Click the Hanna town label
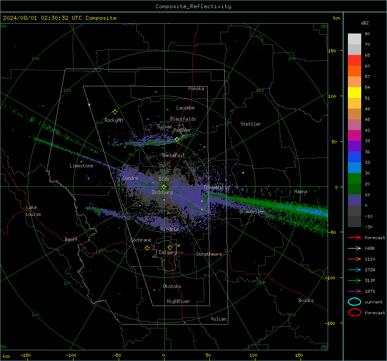The image size is (387, 361). tap(301, 191)
